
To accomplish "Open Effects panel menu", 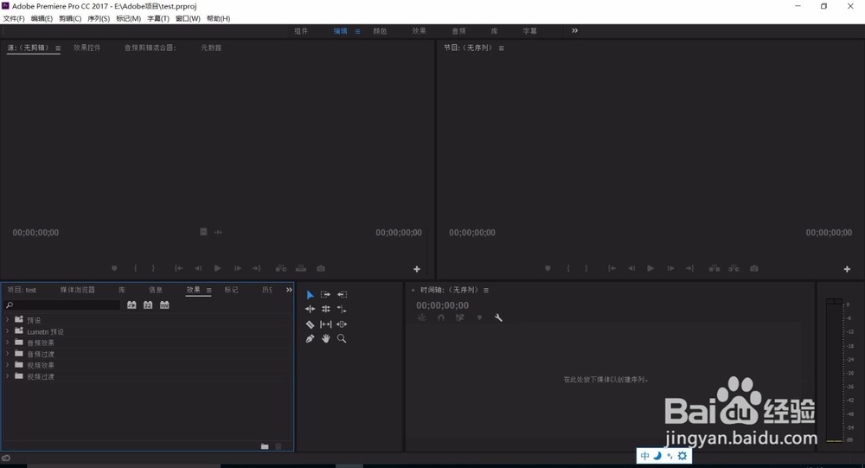I will [x=209, y=291].
